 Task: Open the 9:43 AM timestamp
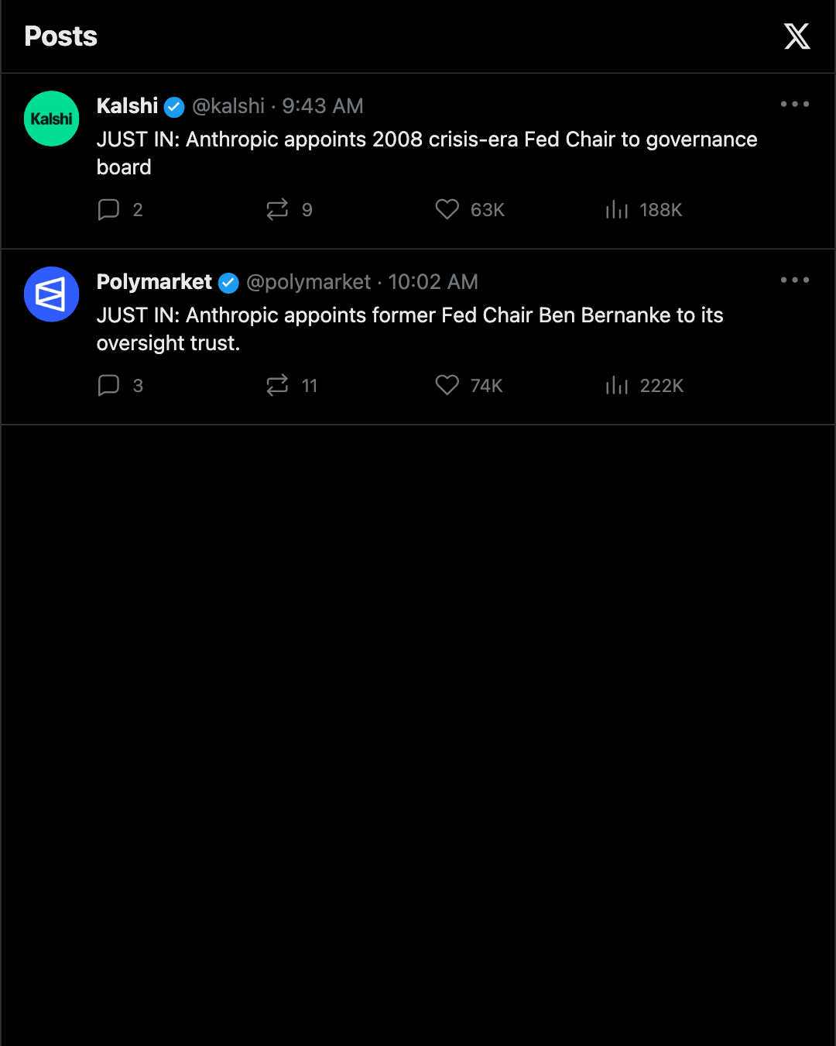pos(323,106)
